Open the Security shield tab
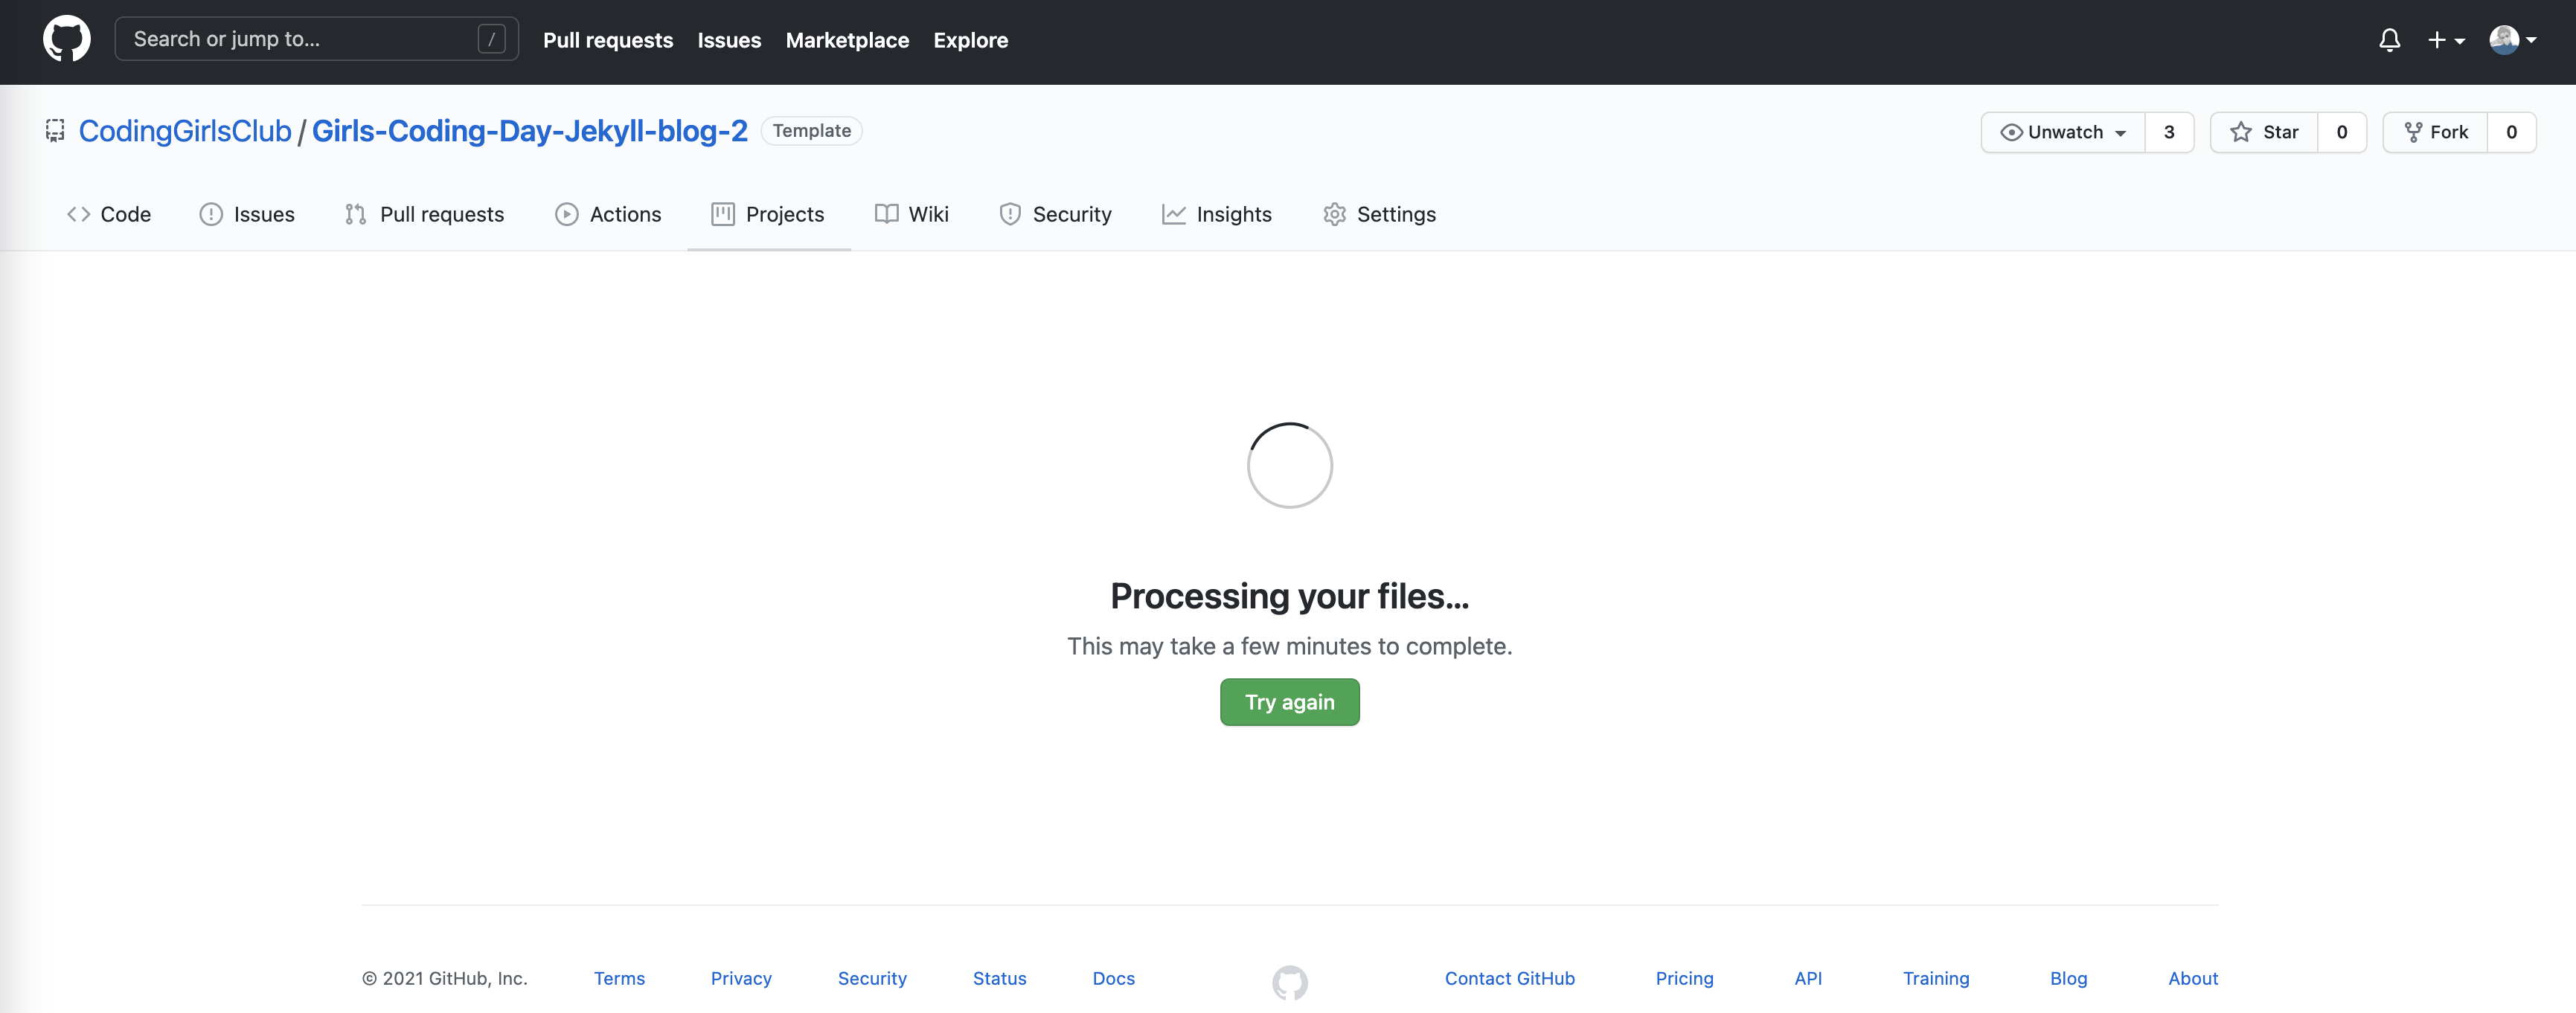The width and height of the screenshot is (2576, 1013). (x=1055, y=214)
